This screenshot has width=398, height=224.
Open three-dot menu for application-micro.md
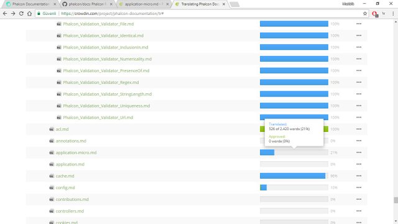(359, 152)
